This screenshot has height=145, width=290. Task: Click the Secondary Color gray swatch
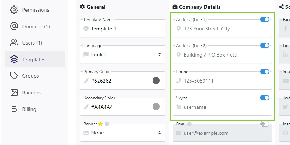[156, 107]
